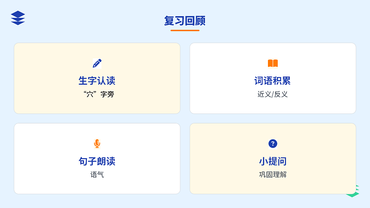
Task: Click the 巩固理解 subtitle text
Action: (x=273, y=175)
